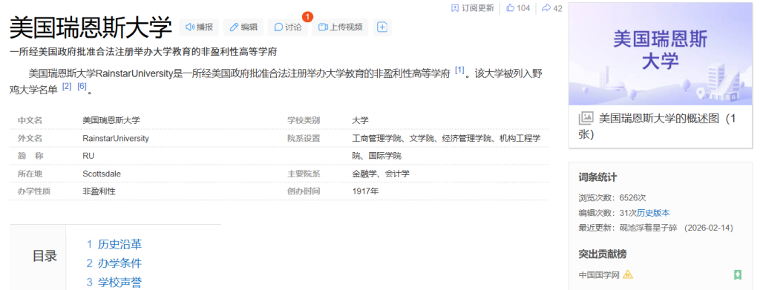Select the 主要院系 value 金融学、会计学
This screenshot has height=290, width=760.
(381, 174)
